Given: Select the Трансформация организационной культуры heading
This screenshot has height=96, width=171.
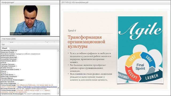Looking at the screenshot, I should coord(87,42).
